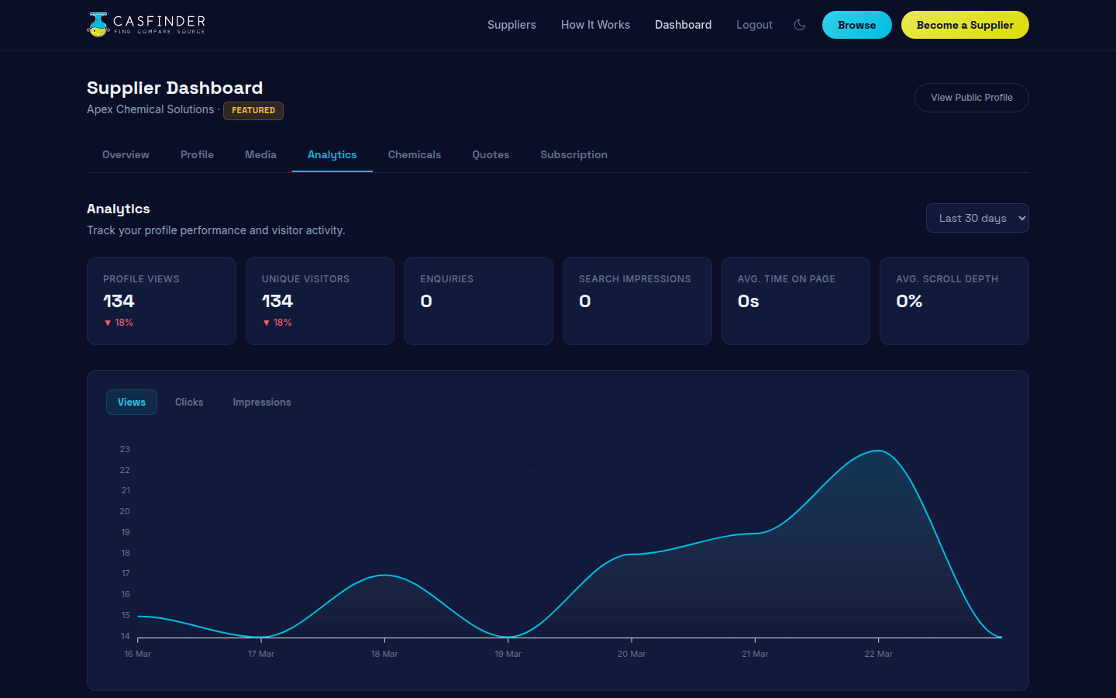Screen dimensions: 1116x698
Task: Click Become a Supplier
Action: [x=964, y=24]
